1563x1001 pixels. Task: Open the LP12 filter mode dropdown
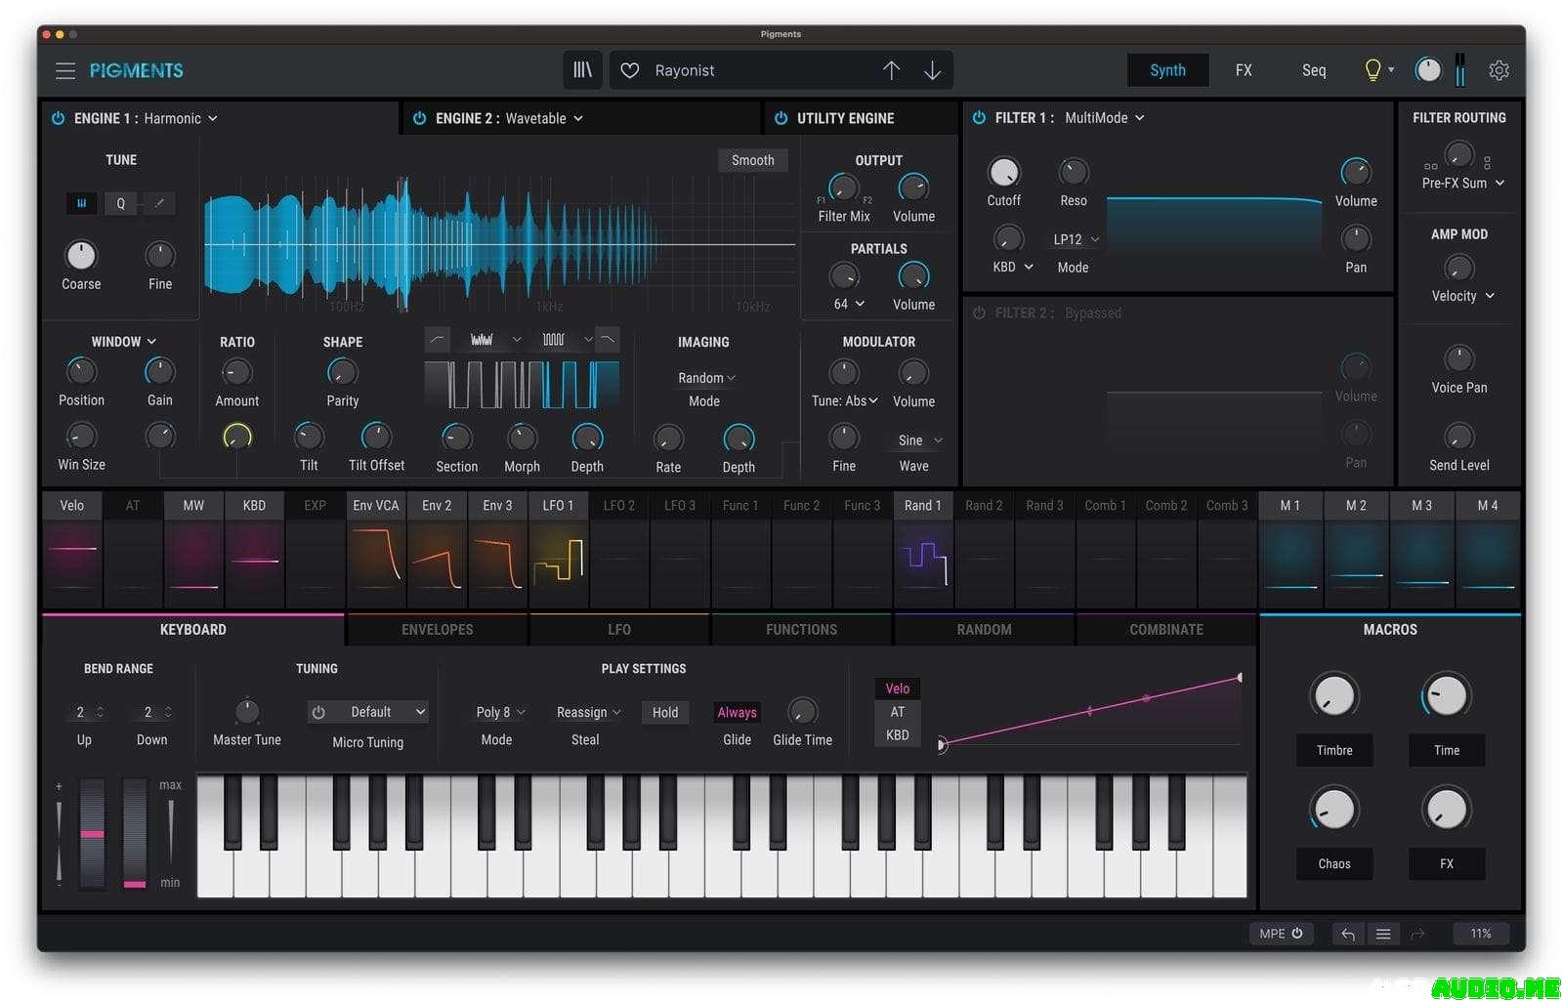(1076, 239)
